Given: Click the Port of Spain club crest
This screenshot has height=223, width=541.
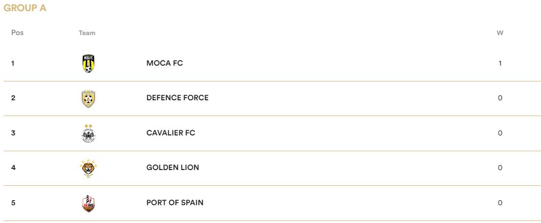Looking at the screenshot, I should pyautogui.click(x=88, y=204).
